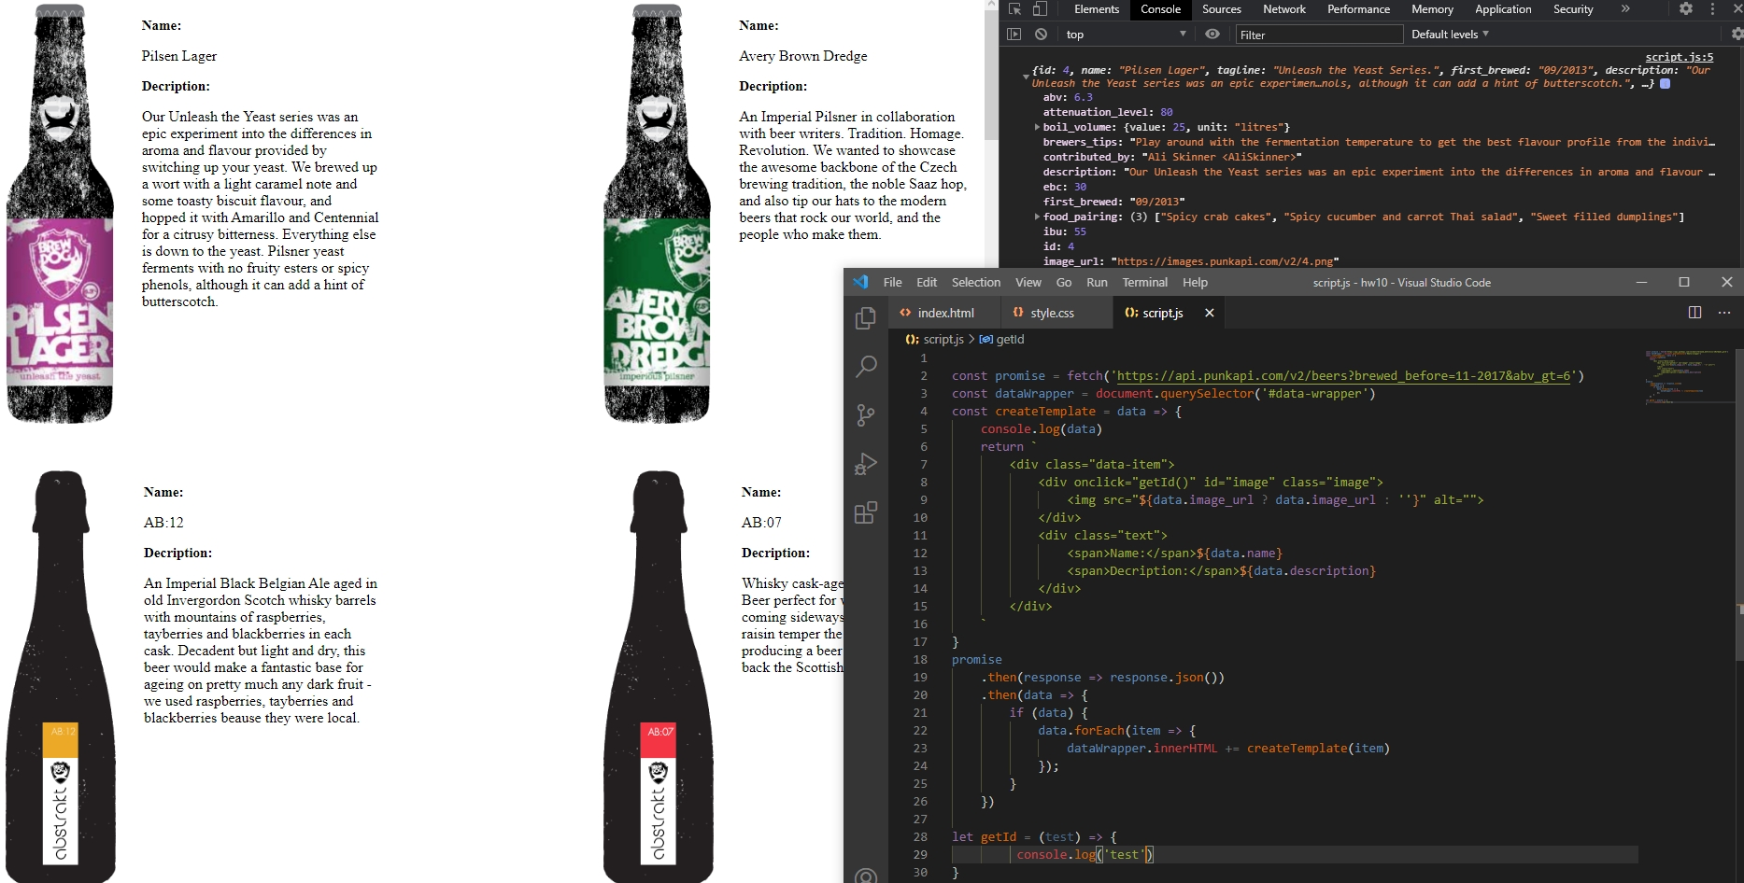This screenshot has height=883, width=1744.
Task: Maximize the Visual Studio Code window
Action: [1683, 282]
